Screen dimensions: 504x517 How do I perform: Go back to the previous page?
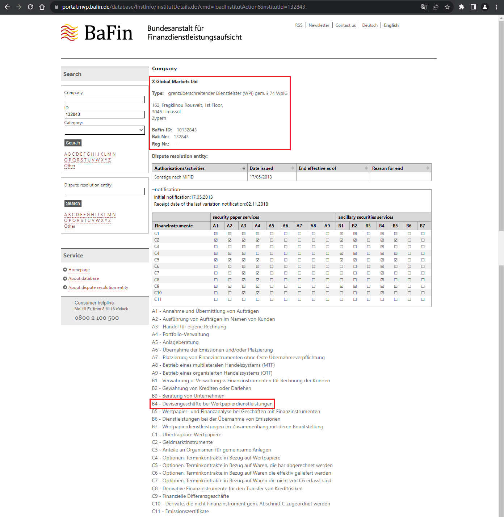[7, 7]
